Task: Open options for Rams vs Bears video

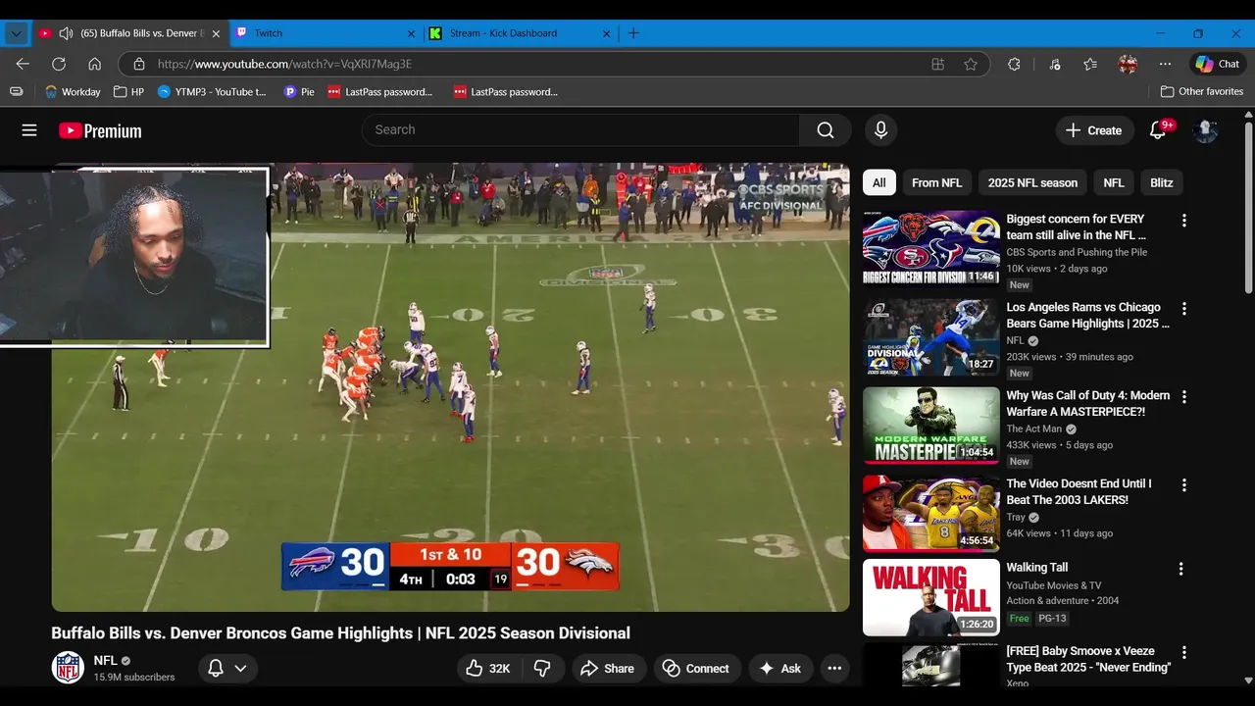Action: [x=1183, y=309]
